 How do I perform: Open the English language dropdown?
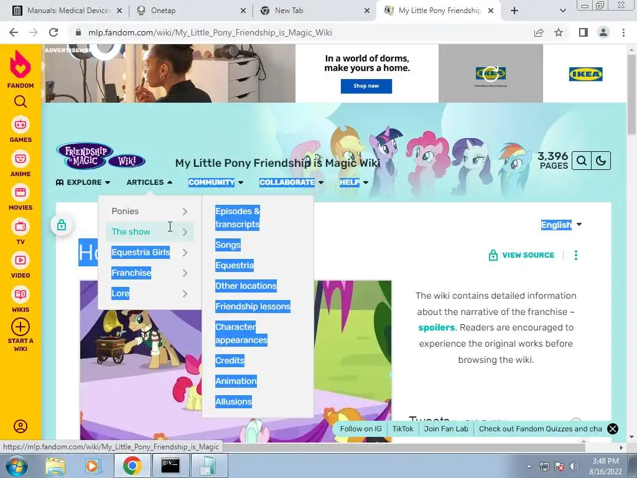coord(562,225)
